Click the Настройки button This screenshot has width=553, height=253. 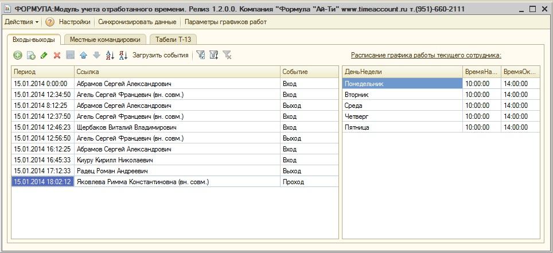74,22
